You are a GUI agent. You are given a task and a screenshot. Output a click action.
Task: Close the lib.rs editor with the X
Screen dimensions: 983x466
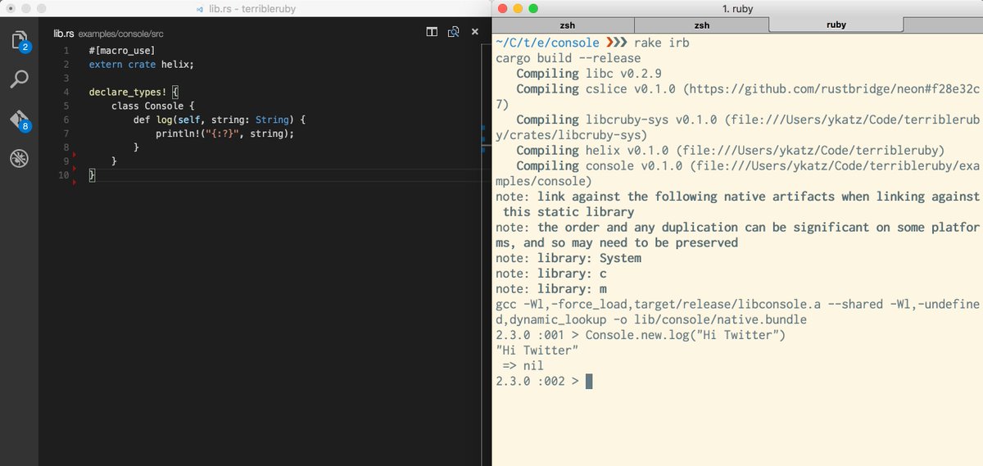pos(474,32)
